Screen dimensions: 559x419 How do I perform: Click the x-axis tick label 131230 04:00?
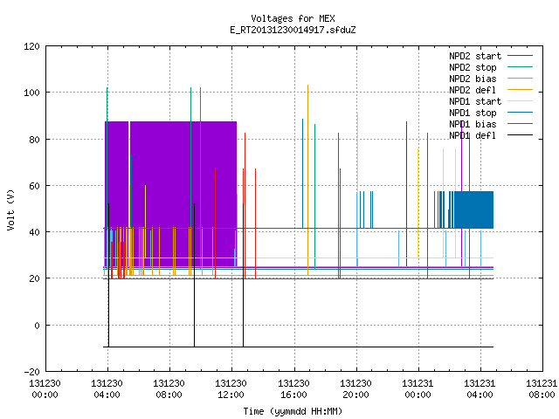(x=107, y=389)
